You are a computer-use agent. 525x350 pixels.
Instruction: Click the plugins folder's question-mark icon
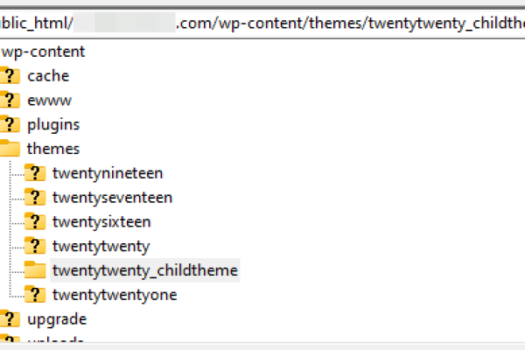pos(10,124)
